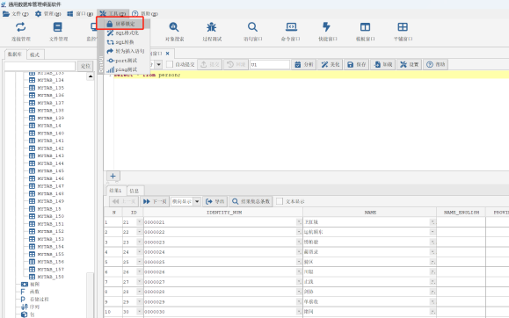509x318 pixels.
Task: Click 美化 beautify SQL button
Action: coord(331,65)
